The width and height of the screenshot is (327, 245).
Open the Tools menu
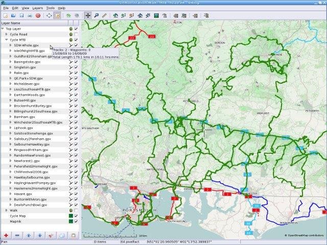(50, 8)
